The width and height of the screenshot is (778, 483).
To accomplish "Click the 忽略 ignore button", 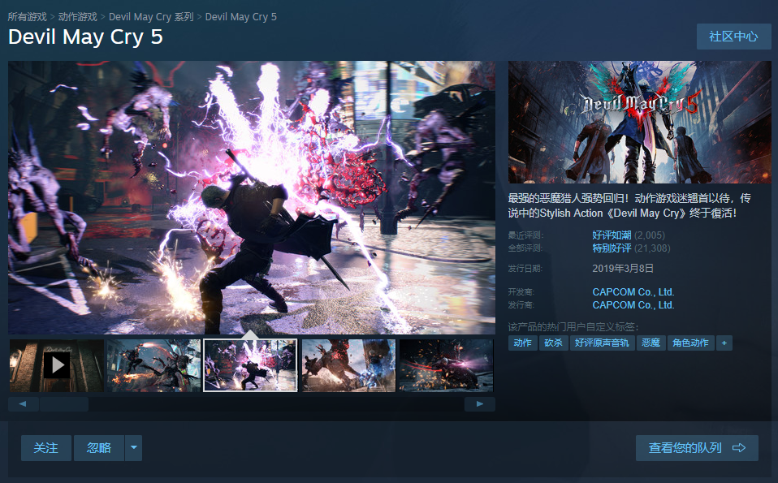I will 99,448.
